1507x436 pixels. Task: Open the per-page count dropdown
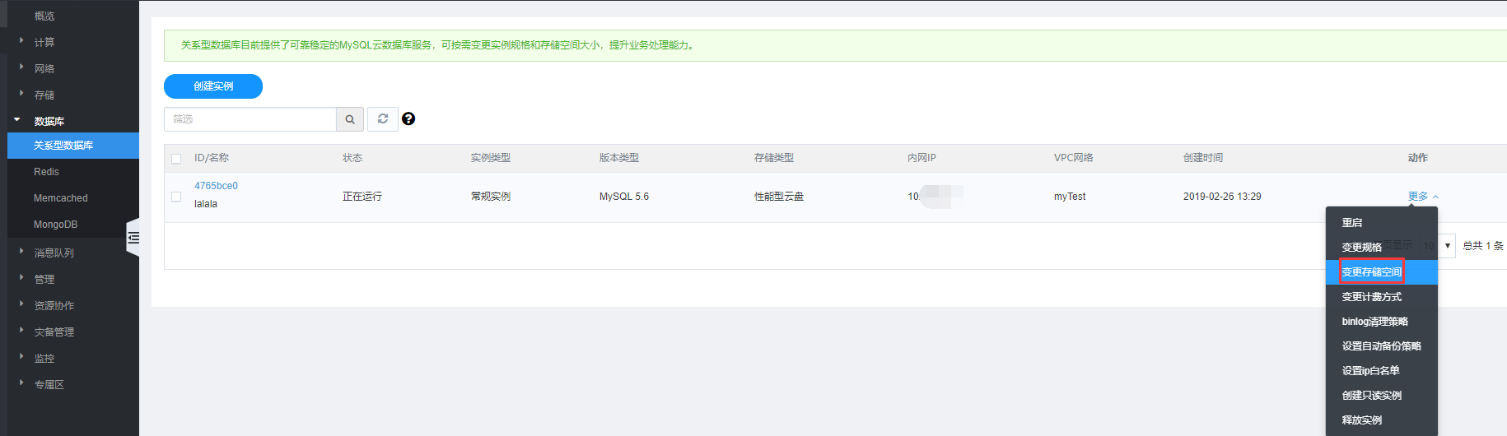click(1438, 245)
